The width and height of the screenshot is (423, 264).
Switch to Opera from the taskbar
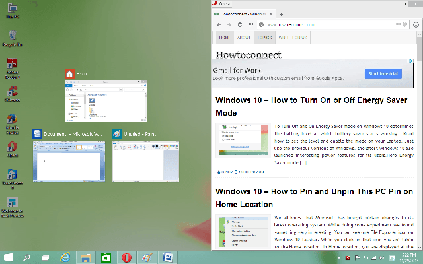click(x=126, y=258)
